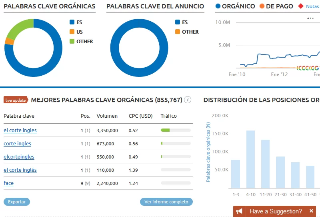Image resolution: width=320 pixels, height=217 pixels.
Task: Click the traffic bar for 'el corte ingles'
Action: pyautogui.click(x=176, y=130)
